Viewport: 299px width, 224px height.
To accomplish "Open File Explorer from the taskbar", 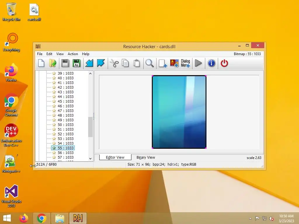I will tap(60, 218).
